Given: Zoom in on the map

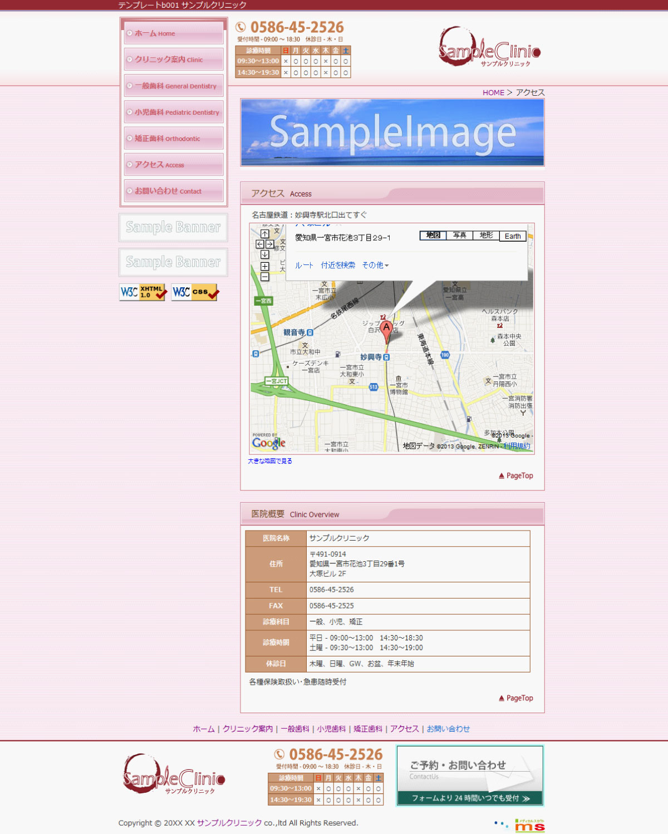Looking at the screenshot, I should click(264, 267).
